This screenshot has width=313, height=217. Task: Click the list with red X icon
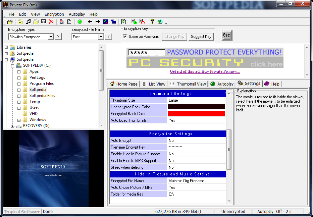coord(142,22)
